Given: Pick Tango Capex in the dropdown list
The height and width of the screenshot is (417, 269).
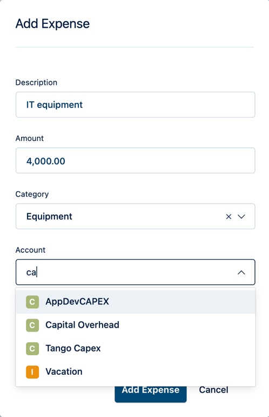Looking at the screenshot, I should tap(136, 349).
